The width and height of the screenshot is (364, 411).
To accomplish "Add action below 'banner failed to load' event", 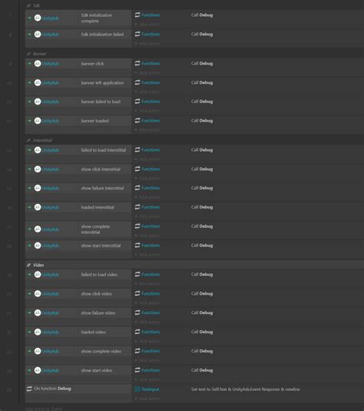I will (147, 111).
